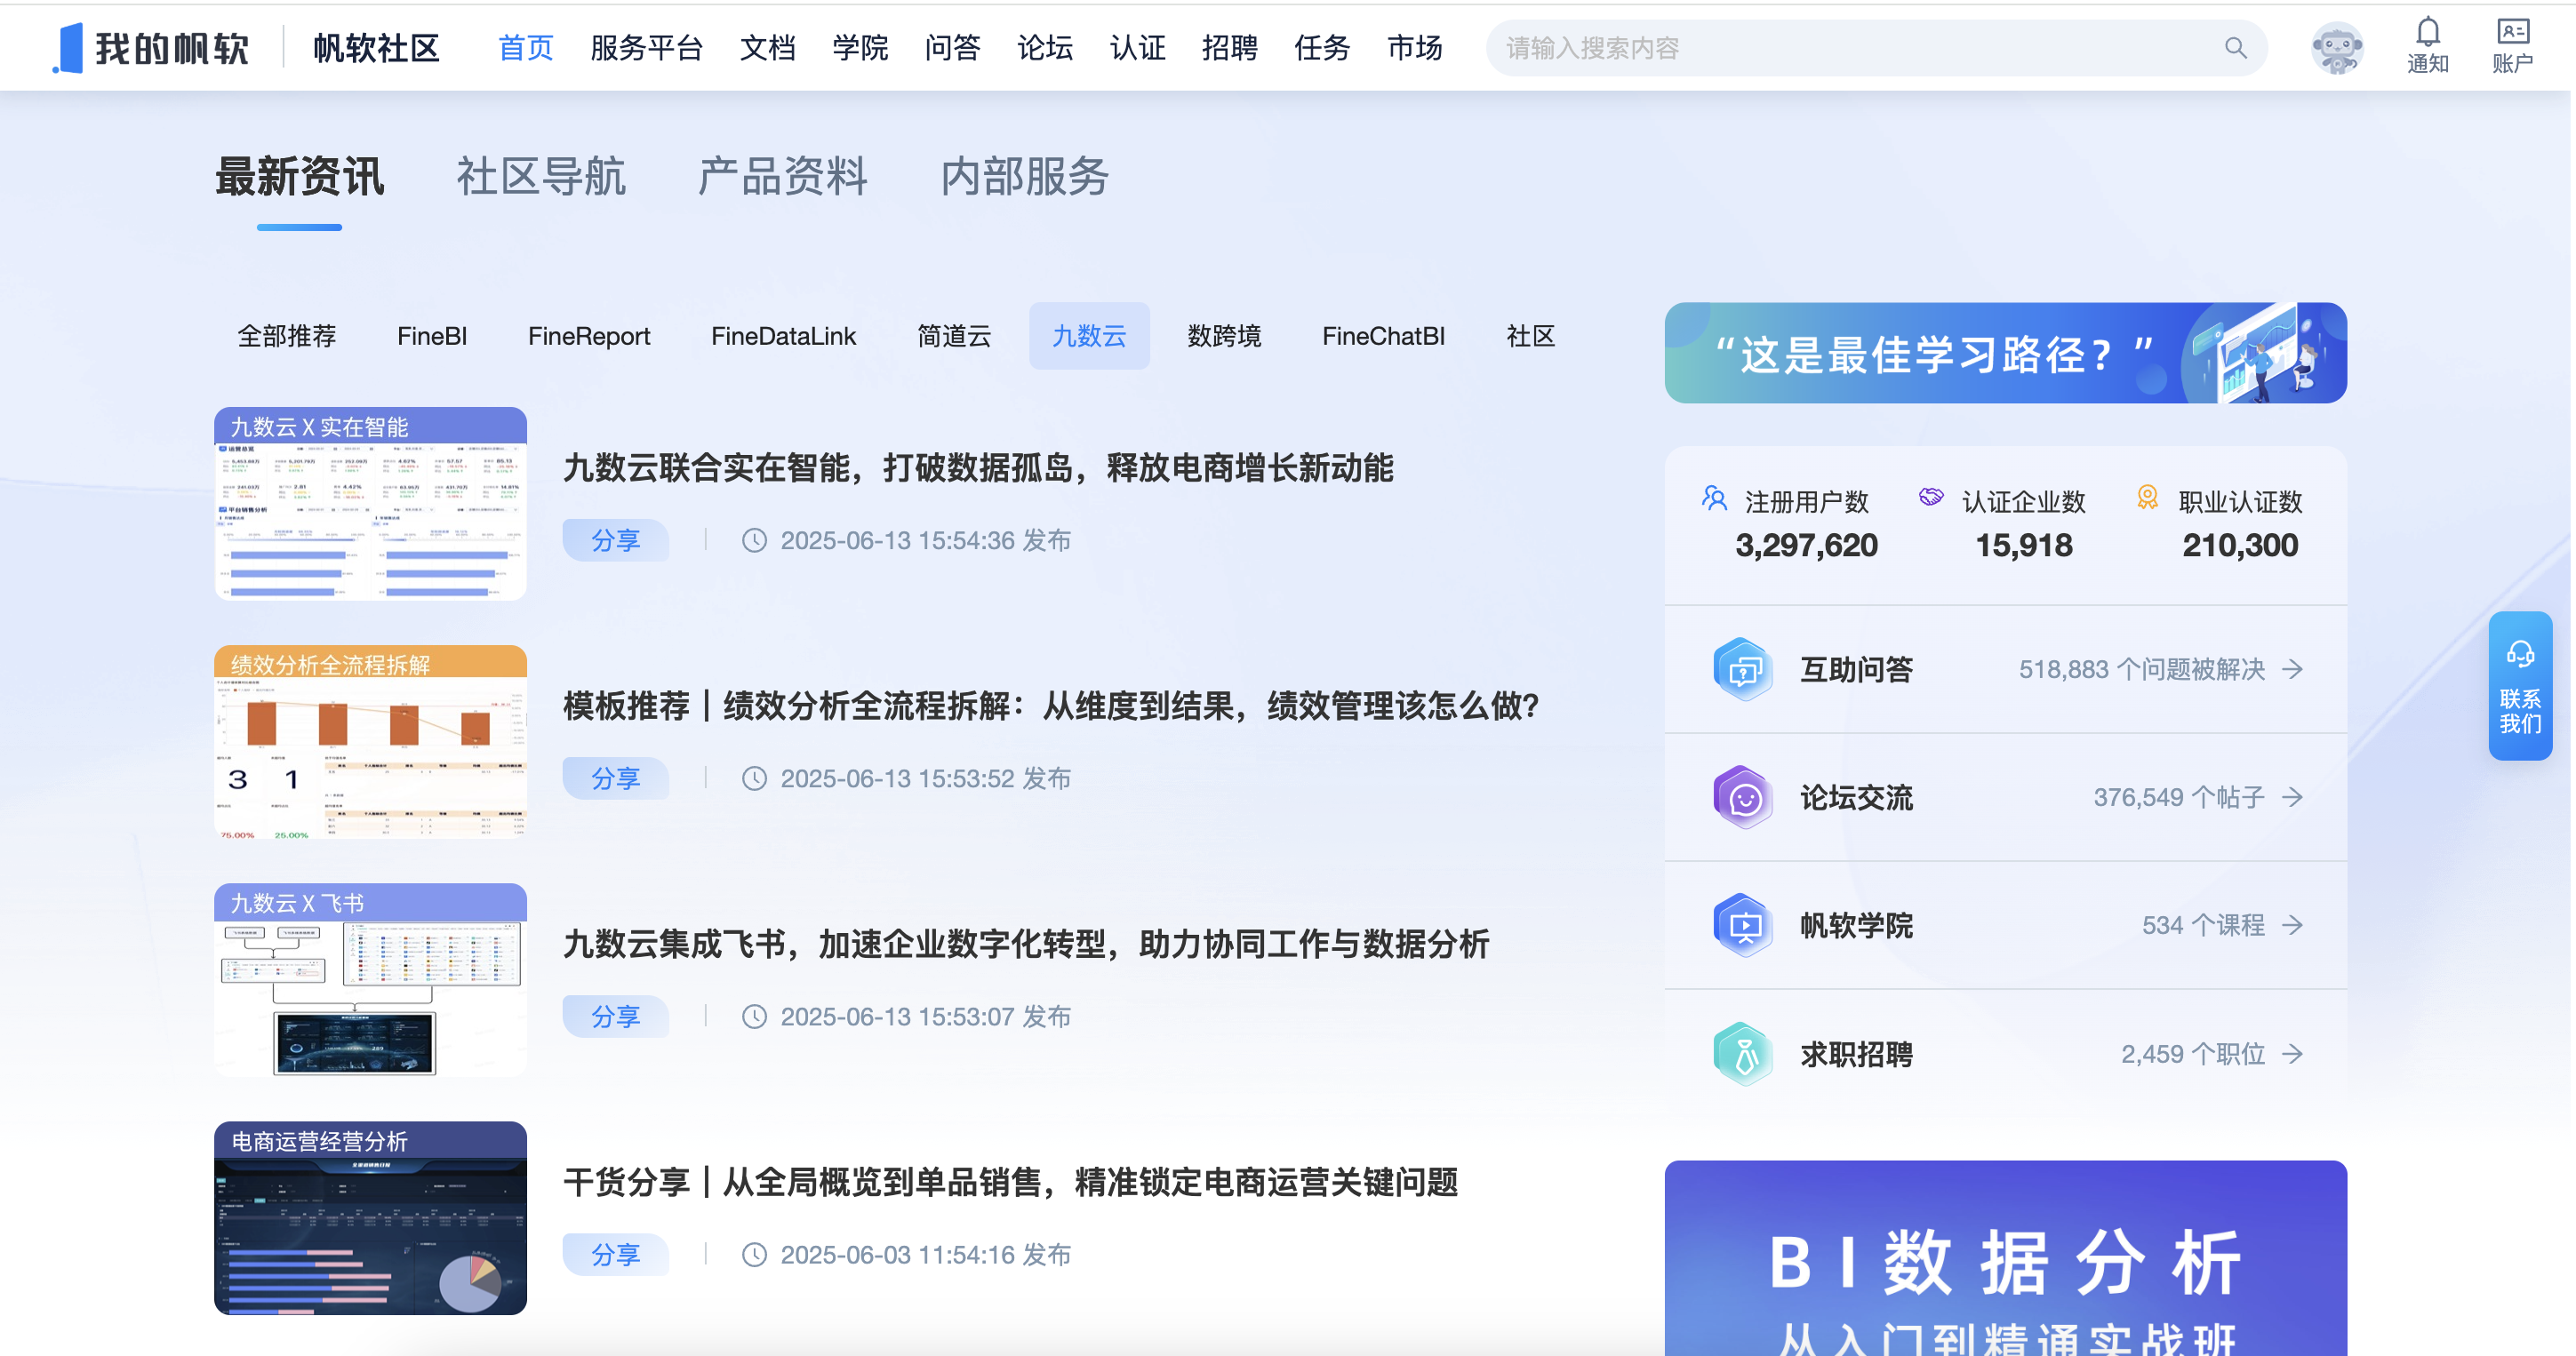Open the 电商运营经营分析 thumbnail
Screen dimensions: 2576x1356
point(370,1217)
